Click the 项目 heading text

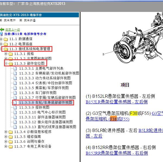point(125,85)
